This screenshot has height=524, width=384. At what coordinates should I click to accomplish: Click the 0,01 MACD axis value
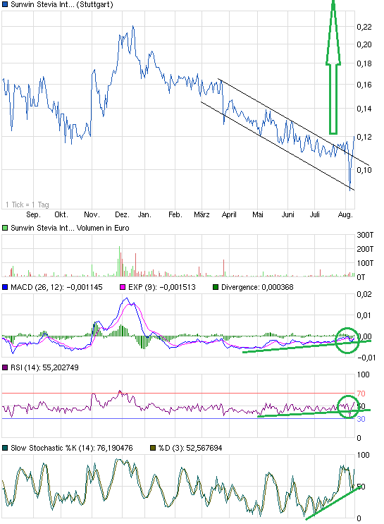click(x=364, y=315)
